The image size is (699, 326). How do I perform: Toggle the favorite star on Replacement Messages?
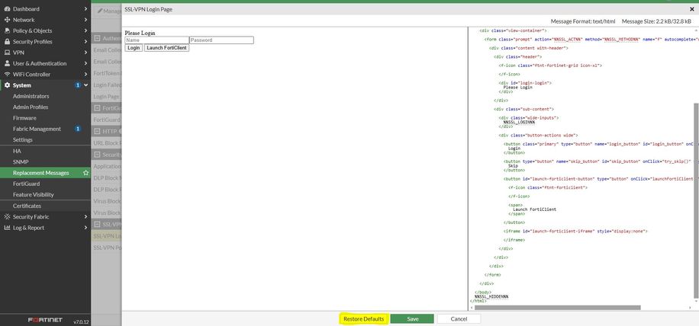85,173
